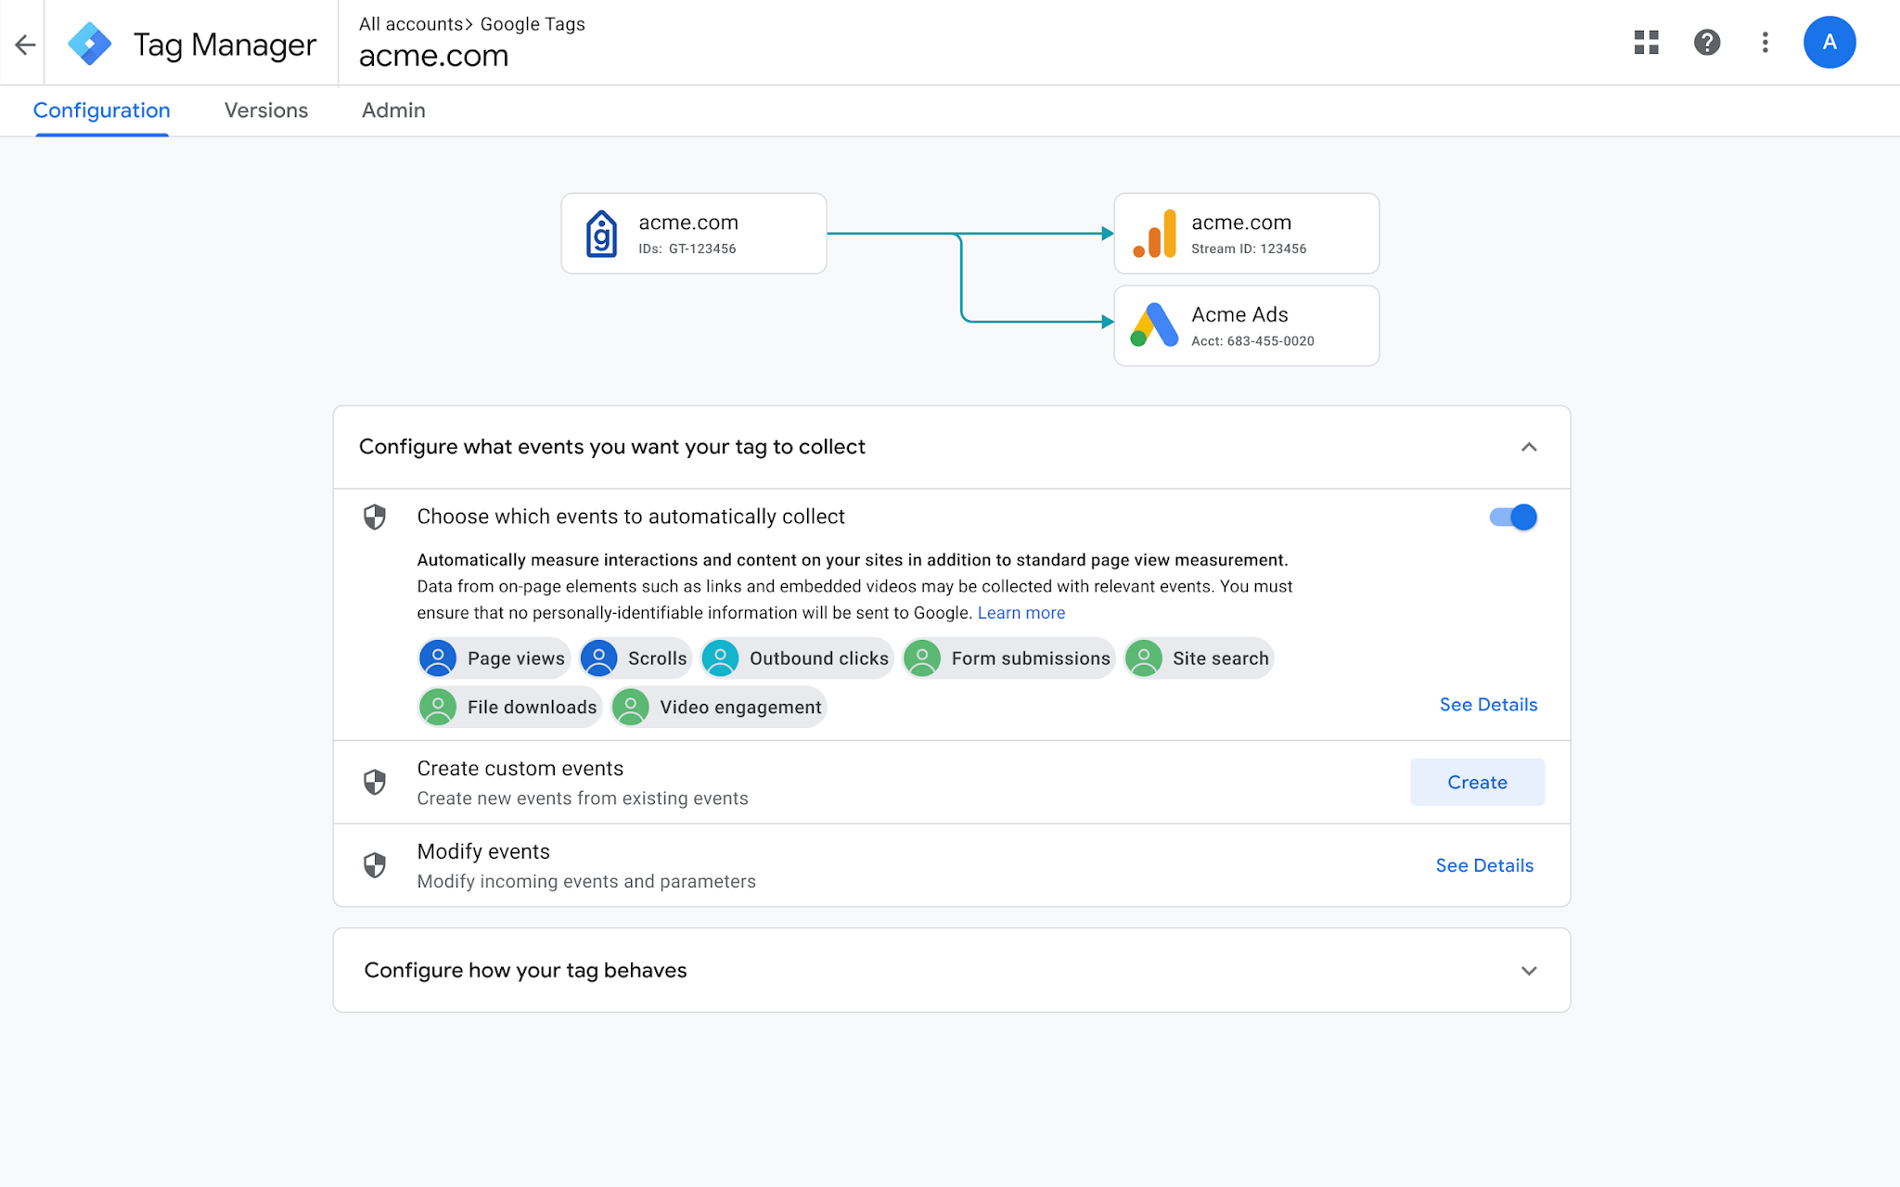Click the Site search label
1900x1187 pixels.
pyautogui.click(x=1221, y=658)
